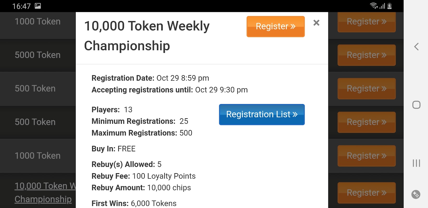Click the Rebuy Fee 100 Loyalty Points line
Image resolution: width=428 pixels, height=208 pixels.
pyautogui.click(x=143, y=176)
